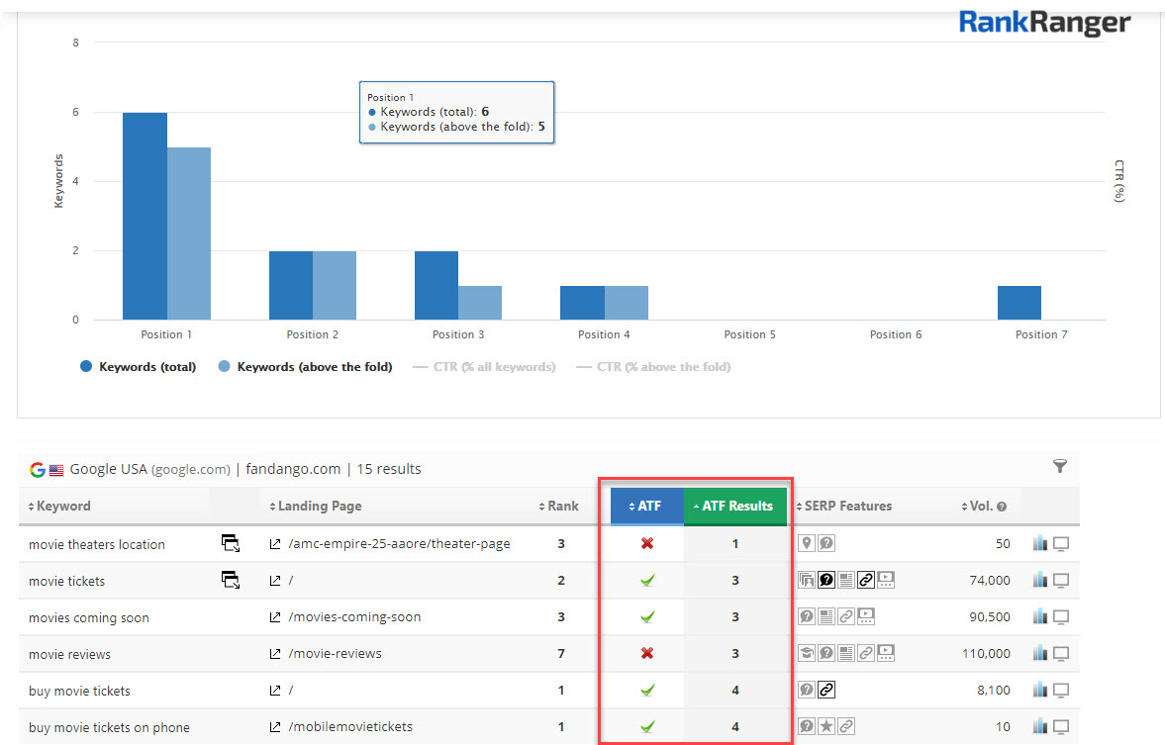This screenshot has height=745, width=1165.
Task: Click star SERP feature in last row
Action: coord(826,727)
